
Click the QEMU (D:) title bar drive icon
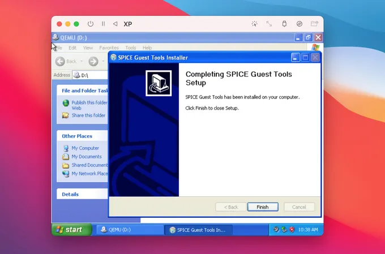(x=55, y=37)
